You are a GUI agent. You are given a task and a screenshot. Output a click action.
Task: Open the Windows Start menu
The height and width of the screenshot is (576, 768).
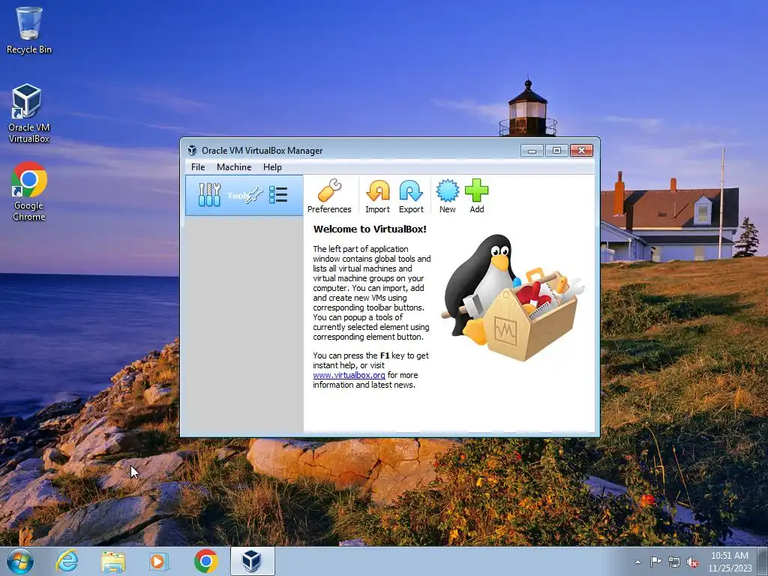[x=20, y=561]
